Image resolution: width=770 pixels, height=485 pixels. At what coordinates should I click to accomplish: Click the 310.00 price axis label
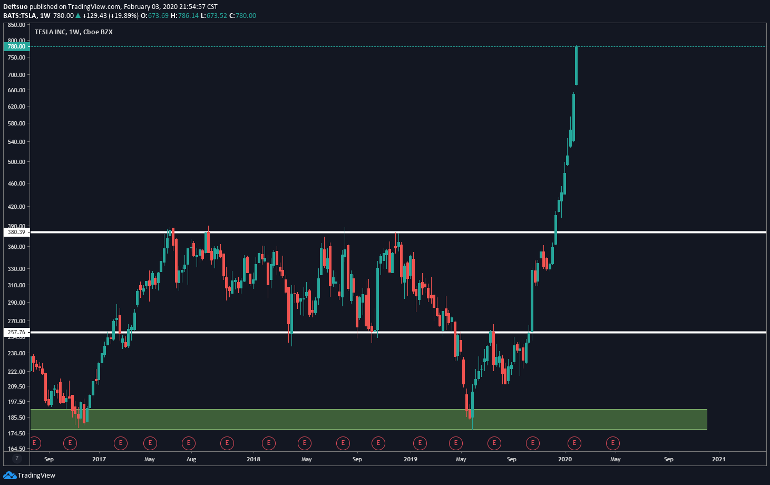pos(16,285)
